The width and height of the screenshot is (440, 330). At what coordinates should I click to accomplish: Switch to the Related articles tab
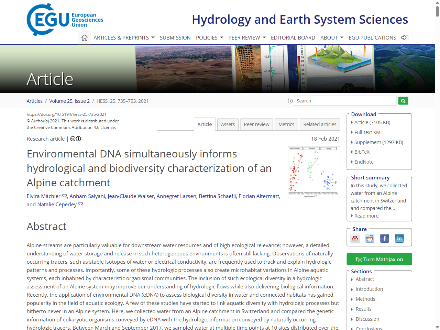pos(320,124)
